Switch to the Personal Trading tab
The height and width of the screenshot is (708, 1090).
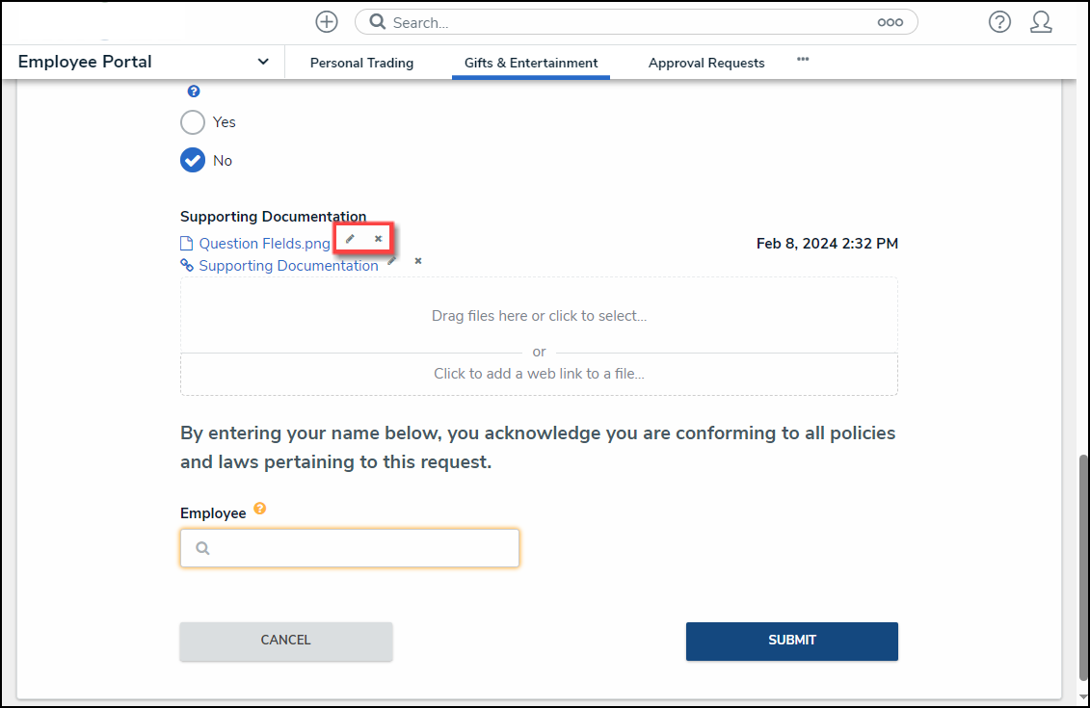361,63
